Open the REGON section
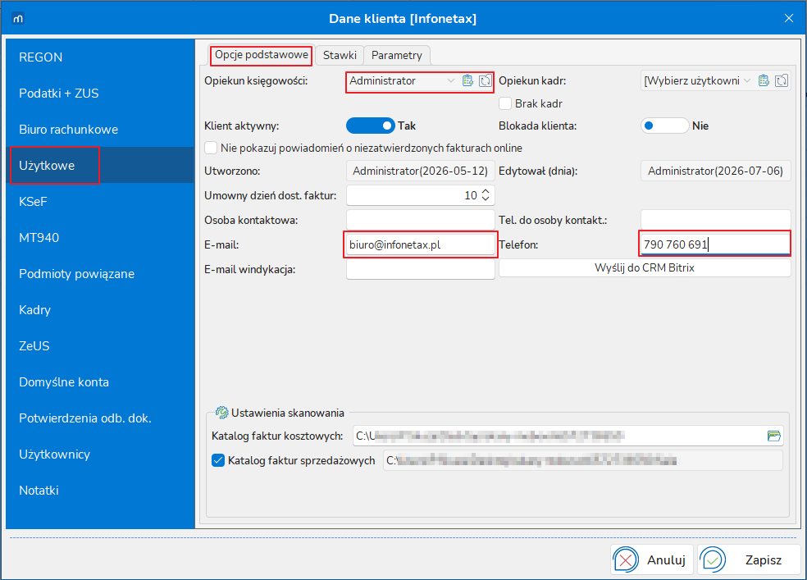 pos(100,57)
